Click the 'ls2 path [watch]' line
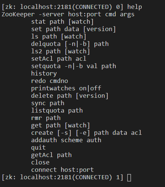 point(61,51)
